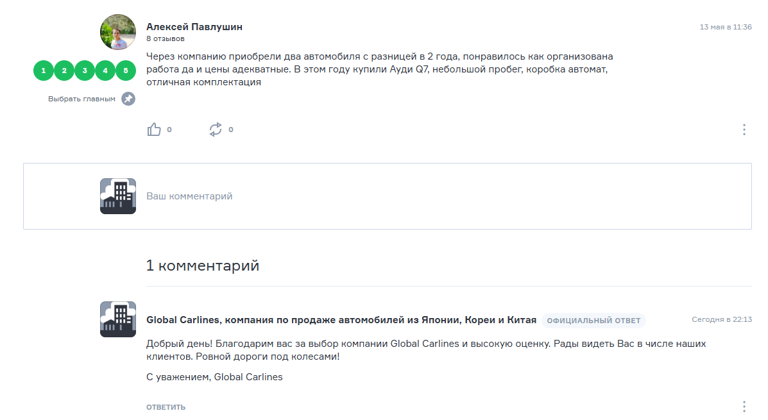
Task: Select rating circle number 5
Action: pos(126,71)
